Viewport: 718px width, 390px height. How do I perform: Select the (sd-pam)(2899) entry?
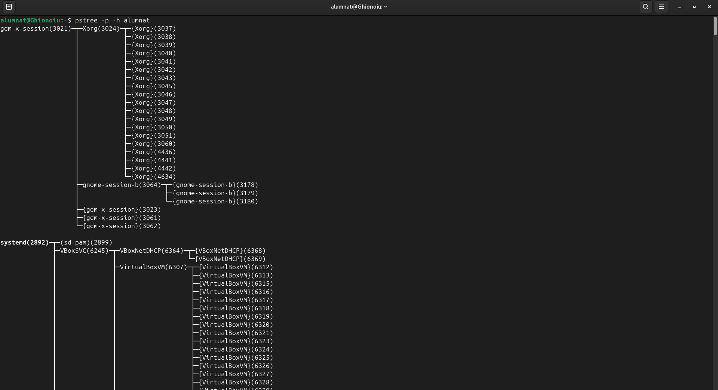tap(86, 242)
